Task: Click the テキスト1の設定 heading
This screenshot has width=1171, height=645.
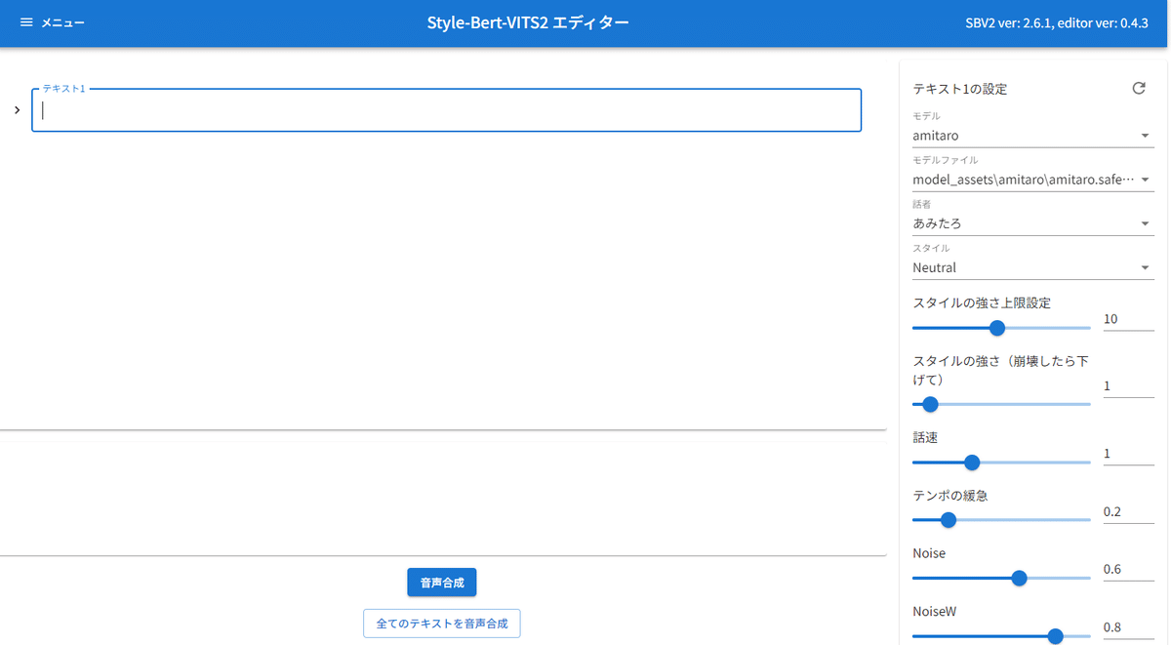Action: click(x=960, y=89)
